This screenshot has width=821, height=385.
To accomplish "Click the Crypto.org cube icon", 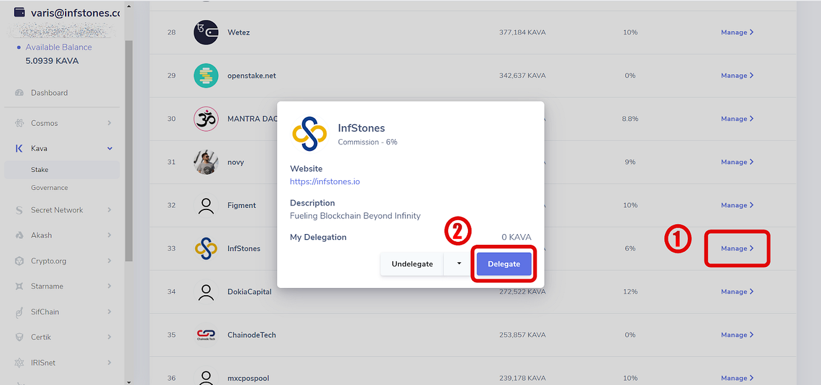I will [19, 261].
